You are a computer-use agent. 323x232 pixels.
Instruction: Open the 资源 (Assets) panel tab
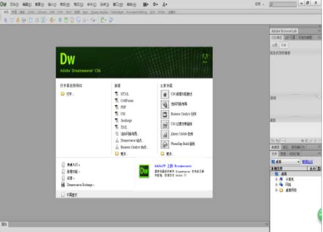pos(283,154)
